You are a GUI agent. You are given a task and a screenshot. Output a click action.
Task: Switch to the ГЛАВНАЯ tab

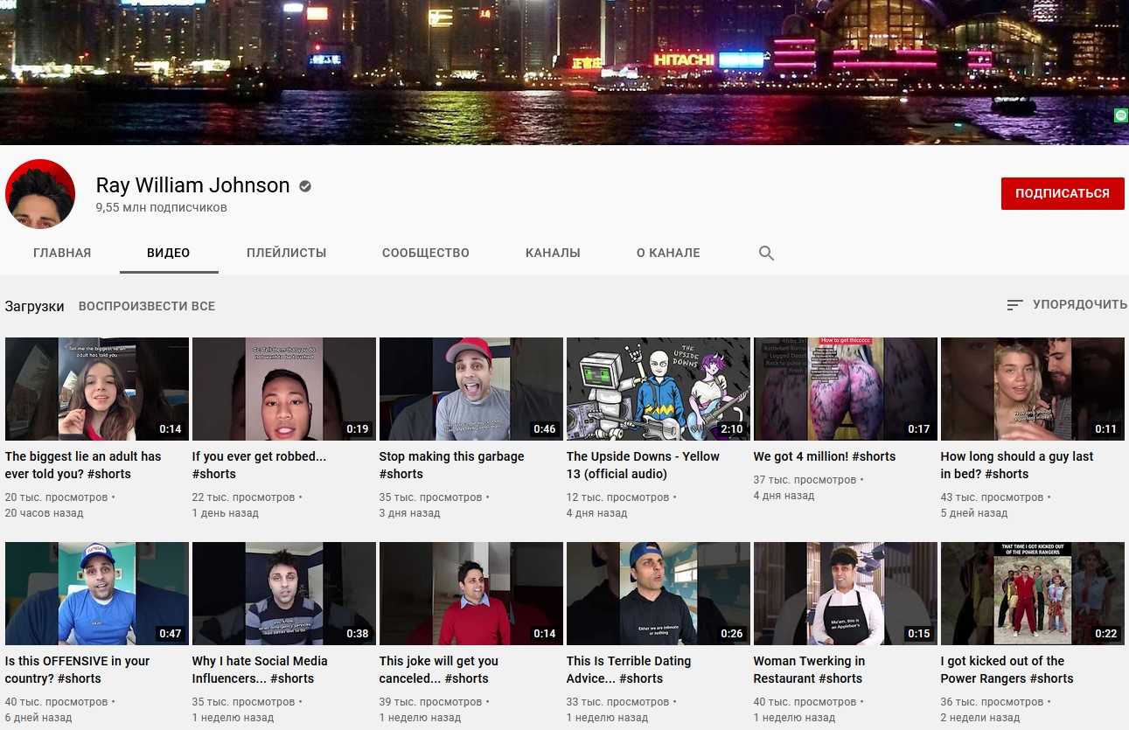(62, 253)
